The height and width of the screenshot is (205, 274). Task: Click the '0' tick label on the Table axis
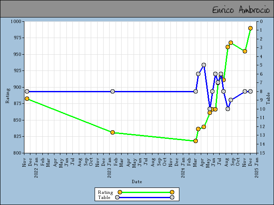(x=261, y=21)
